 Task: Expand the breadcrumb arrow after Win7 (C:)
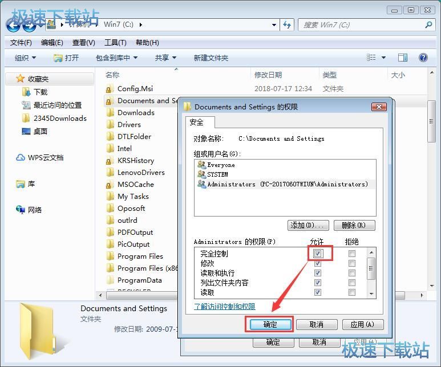tap(140, 25)
